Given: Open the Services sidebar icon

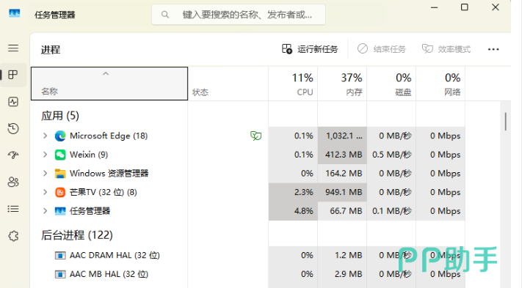Looking at the screenshot, I should (13, 236).
